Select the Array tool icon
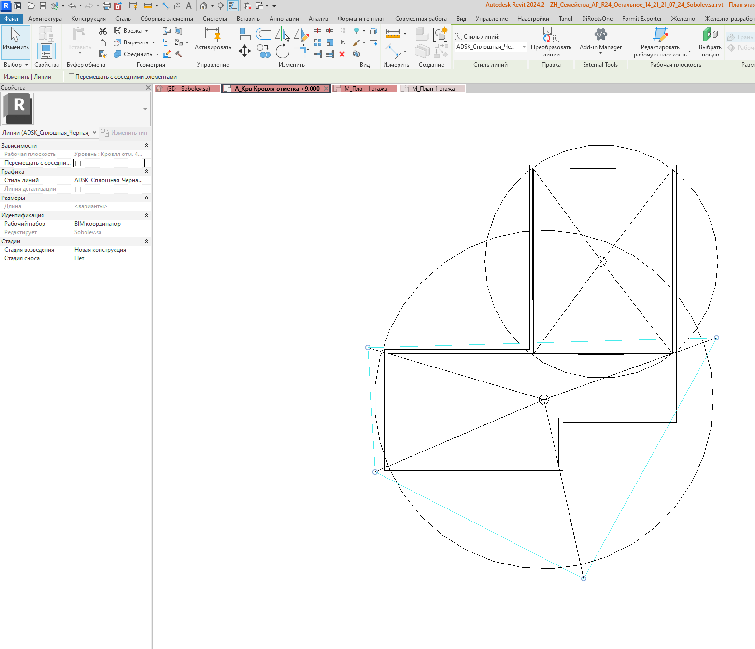 pyautogui.click(x=318, y=42)
